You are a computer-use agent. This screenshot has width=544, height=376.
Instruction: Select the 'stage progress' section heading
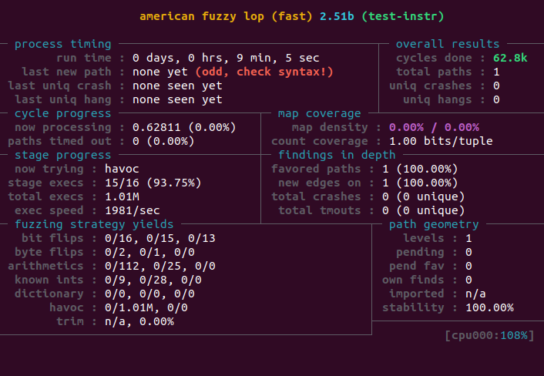point(62,155)
